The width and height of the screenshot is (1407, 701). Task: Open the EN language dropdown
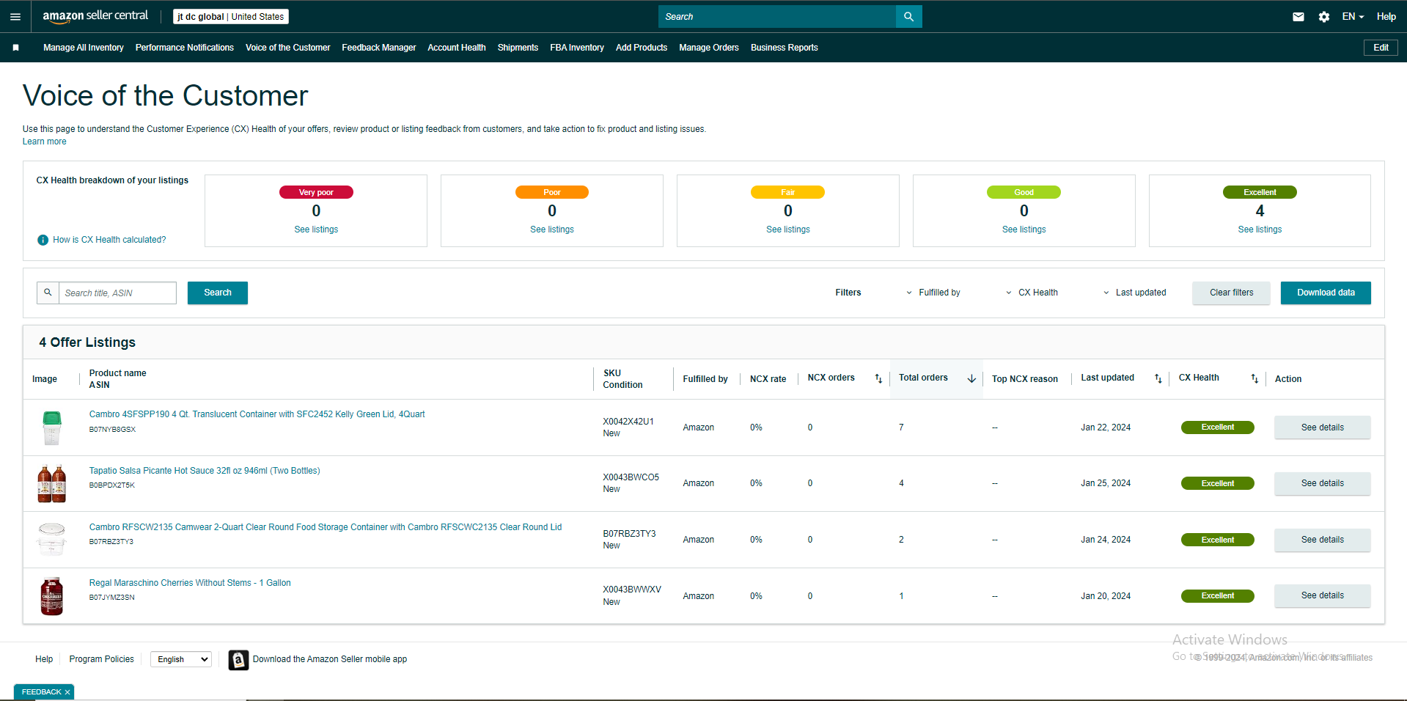1353,16
